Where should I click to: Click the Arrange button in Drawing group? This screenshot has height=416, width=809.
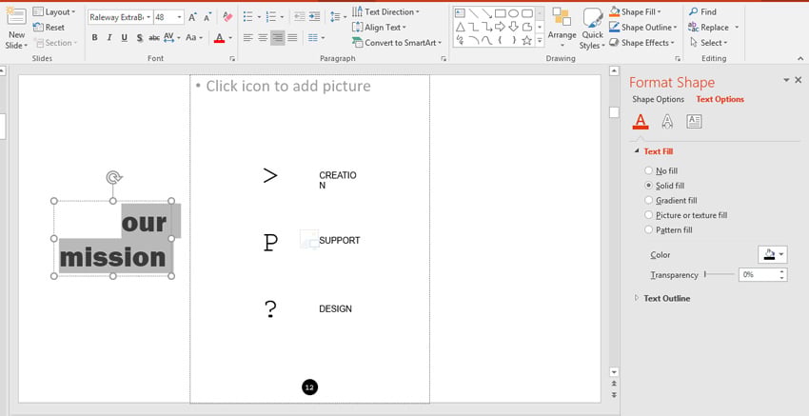click(562, 28)
